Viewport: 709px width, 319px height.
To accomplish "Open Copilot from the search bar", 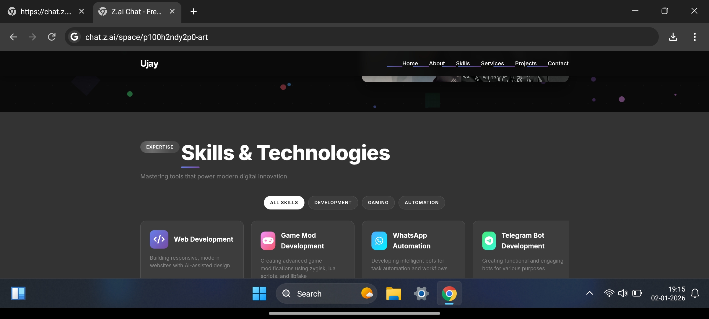I will tap(367, 294).
